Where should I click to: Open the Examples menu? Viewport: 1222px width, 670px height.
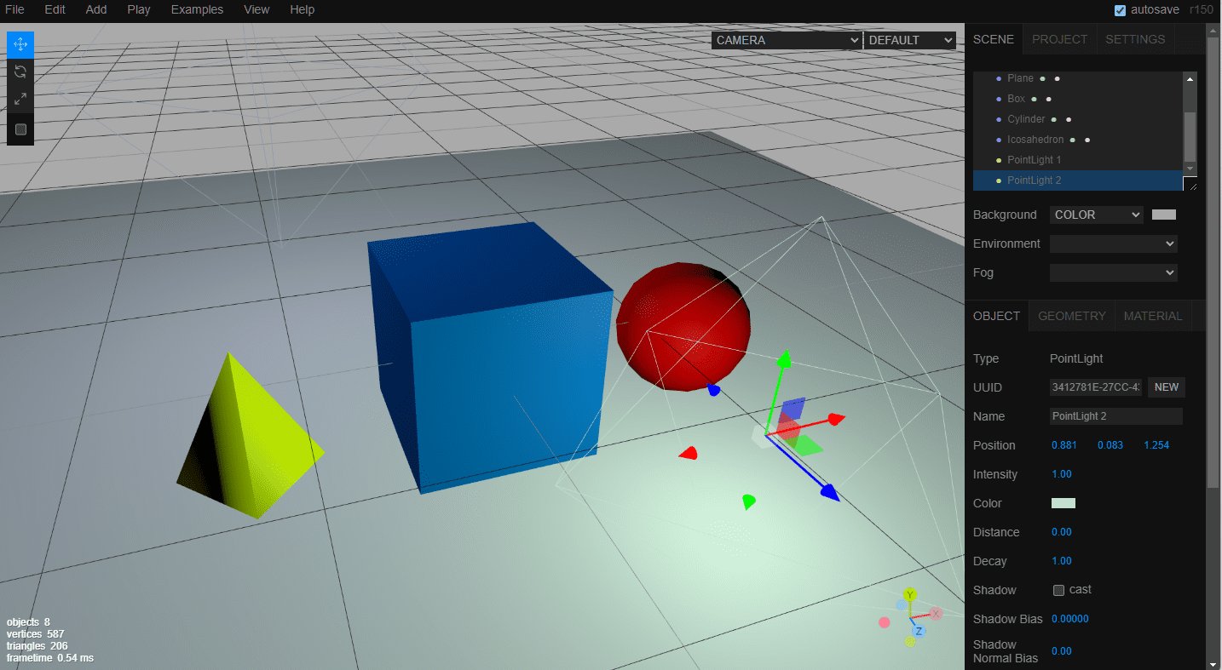coord(196,9)
